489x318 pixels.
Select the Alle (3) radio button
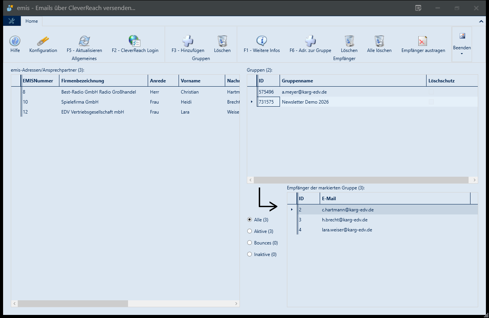click(x=250, y=219)
